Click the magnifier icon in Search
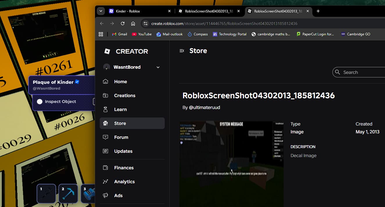The image size is (385, 207). pyautogui.click(x=337, y=72)
